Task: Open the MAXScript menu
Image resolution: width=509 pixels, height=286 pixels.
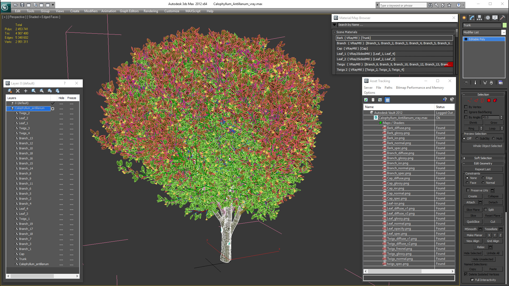Action: [x=193, y=11]
